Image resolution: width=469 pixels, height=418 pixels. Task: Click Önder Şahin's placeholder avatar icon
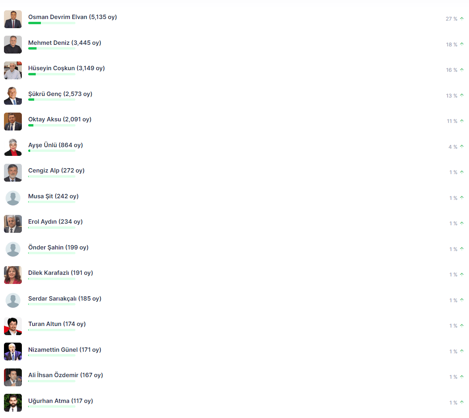click(13, 249)
